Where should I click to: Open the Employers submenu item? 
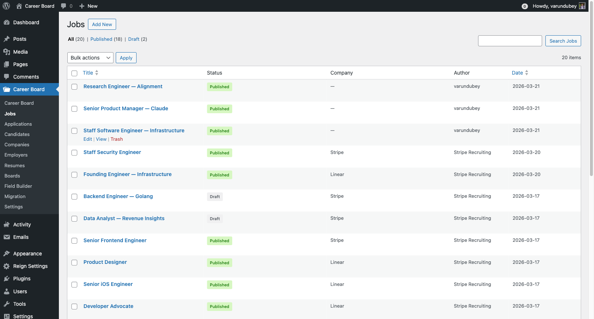coord(16,155)
